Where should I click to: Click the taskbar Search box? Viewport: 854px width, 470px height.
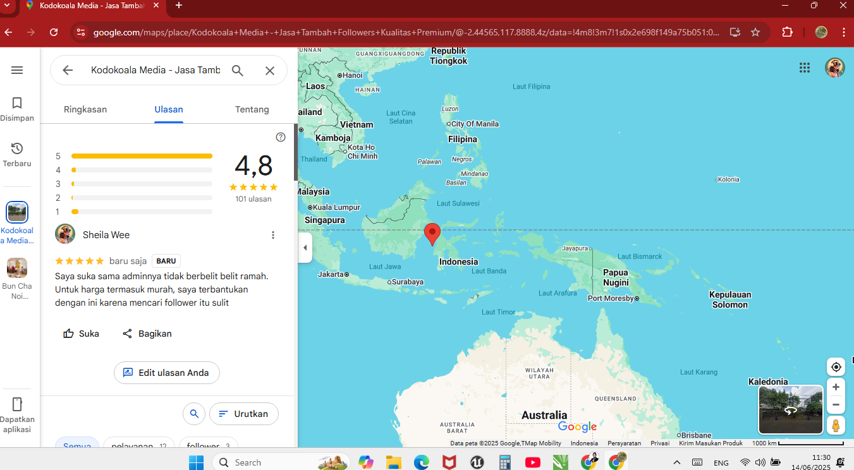[x=282, y=462]
